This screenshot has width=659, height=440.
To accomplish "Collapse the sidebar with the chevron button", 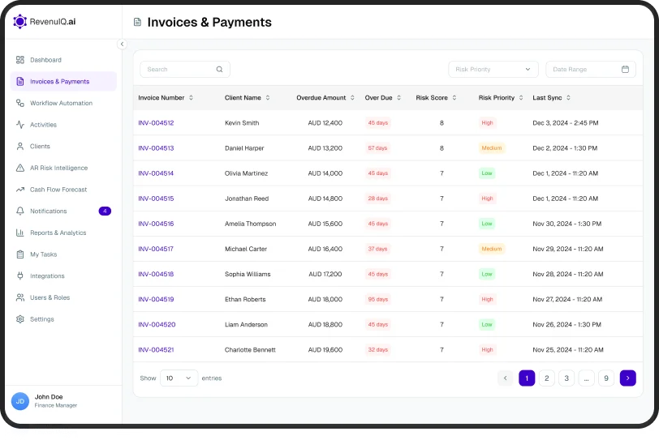I will 122,44.
